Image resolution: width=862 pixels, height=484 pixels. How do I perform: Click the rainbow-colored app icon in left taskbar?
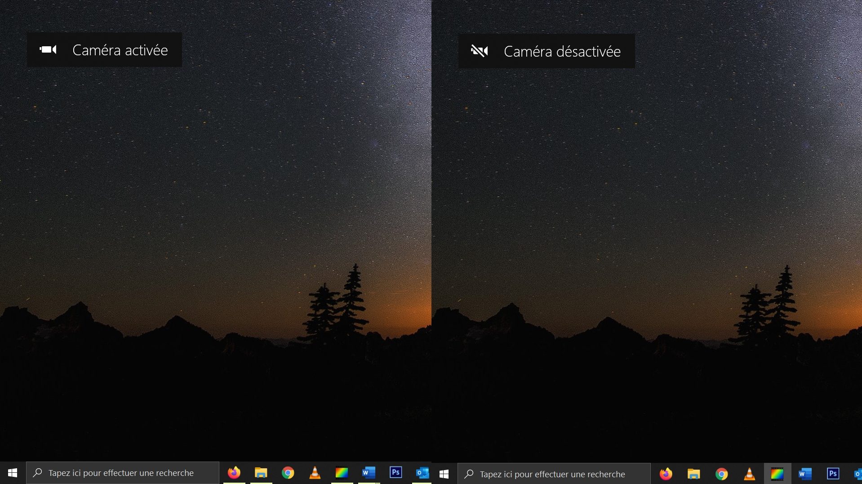point(342,473)
